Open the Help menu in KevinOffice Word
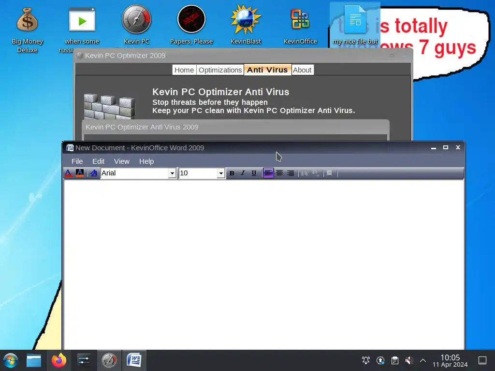495x371 pixels. tap(146, 161)
